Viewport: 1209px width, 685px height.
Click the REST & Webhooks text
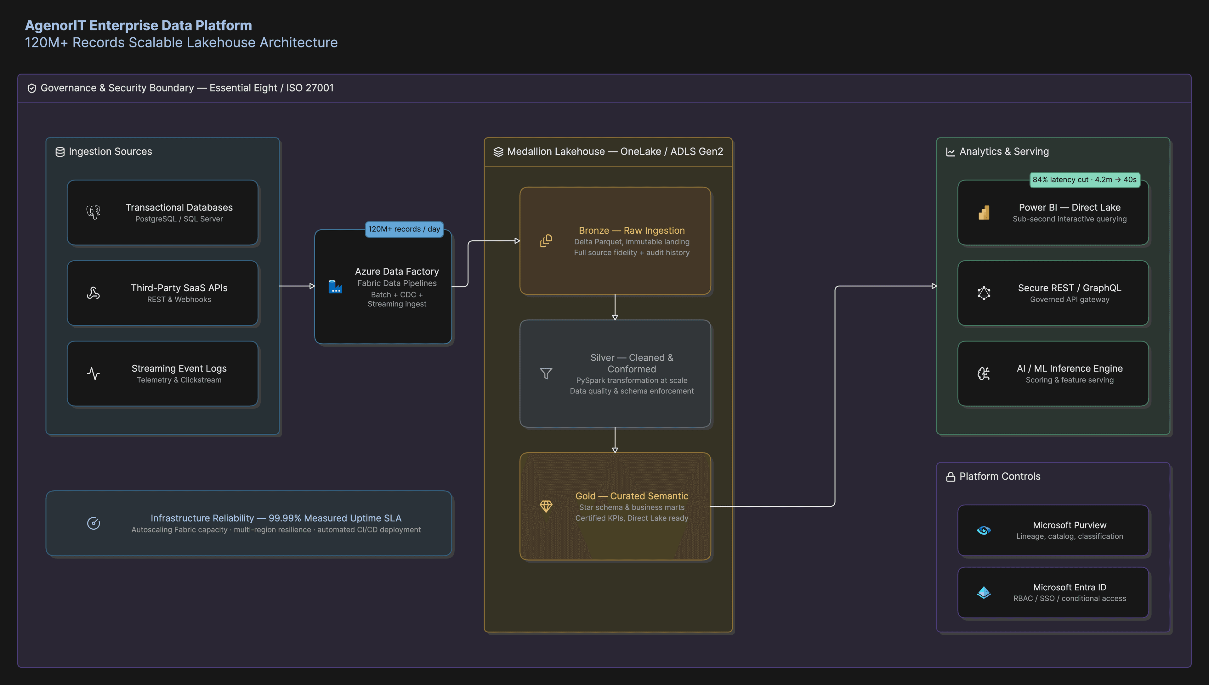[x=179, y=300]
